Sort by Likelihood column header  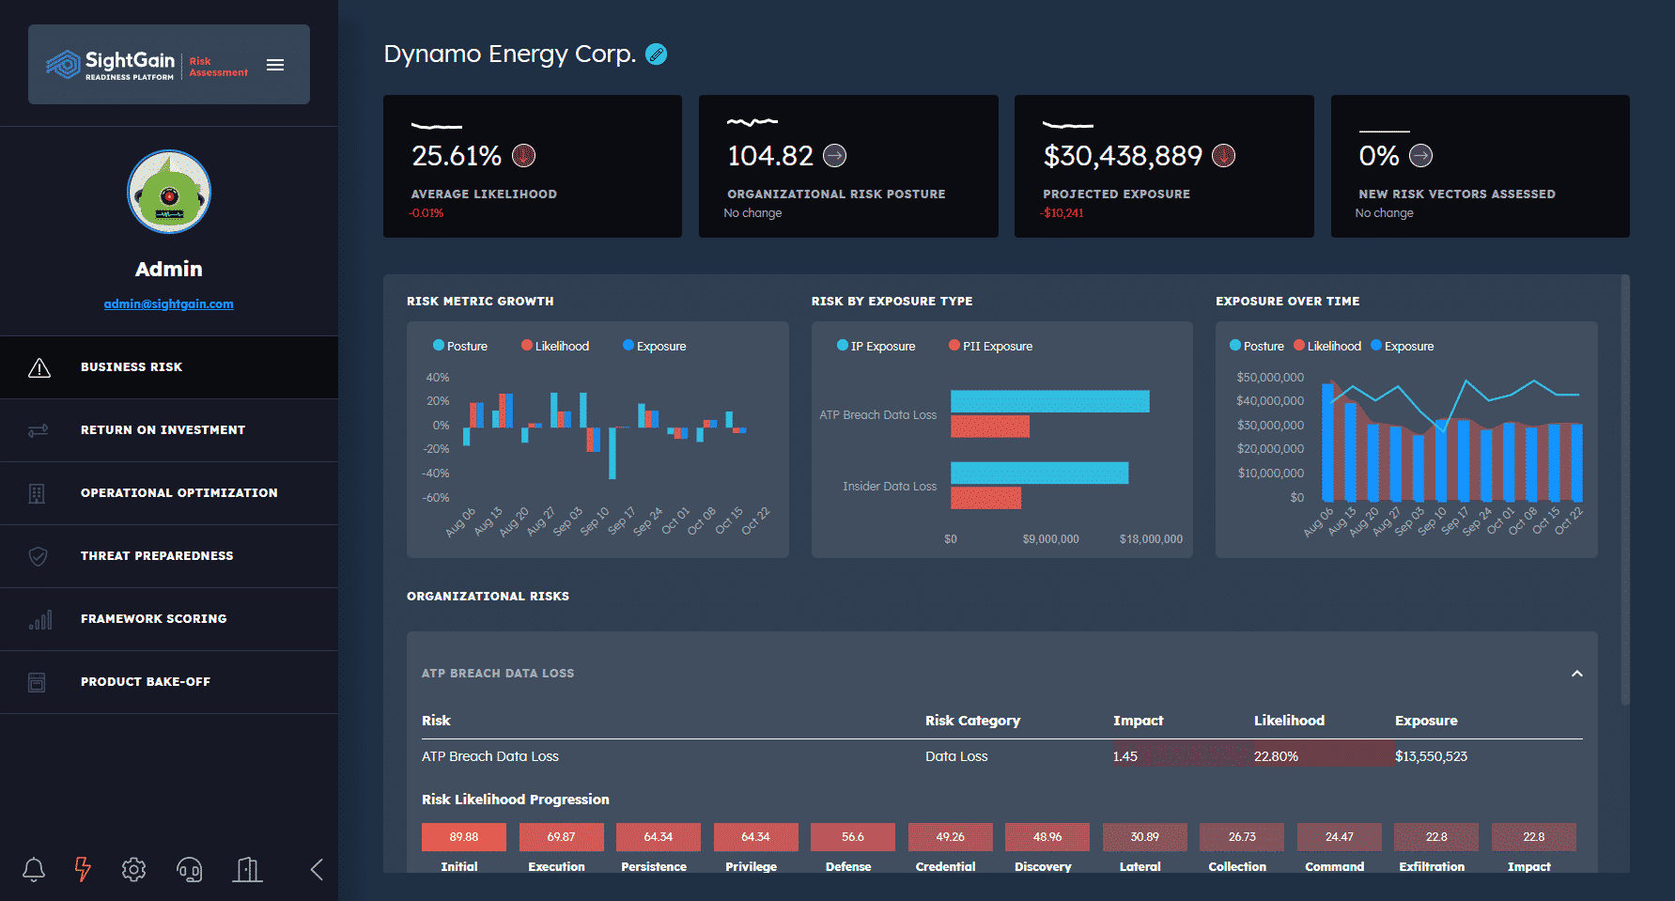(x=1289, y=721)
